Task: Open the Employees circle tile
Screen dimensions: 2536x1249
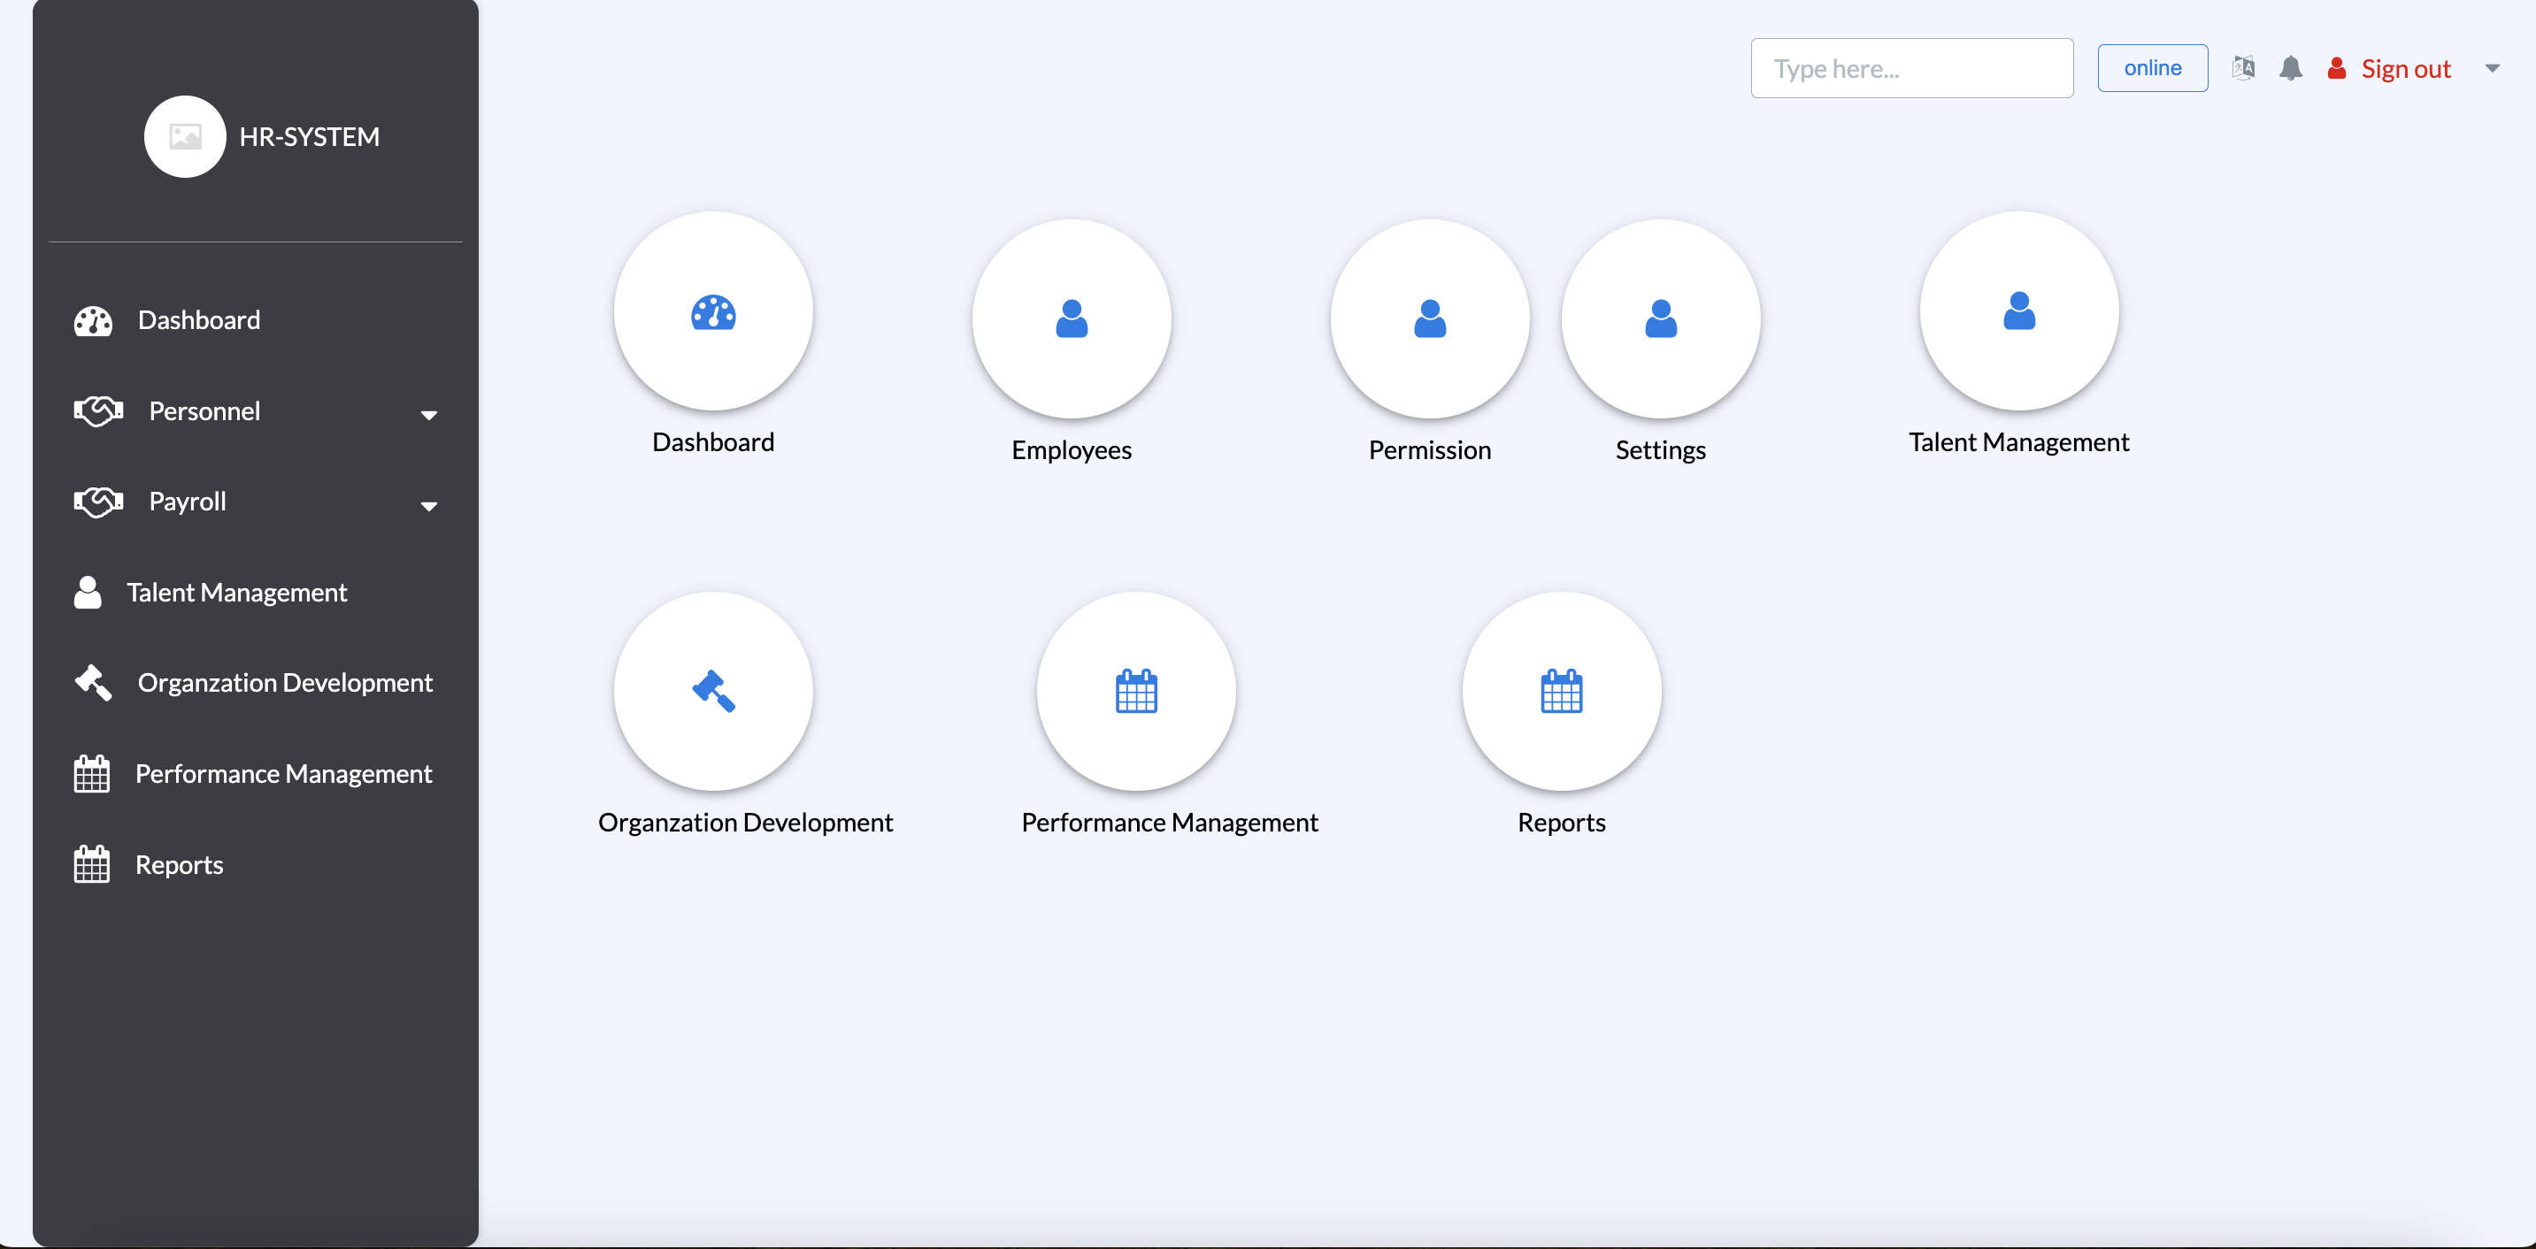Action: point(1071,320)
